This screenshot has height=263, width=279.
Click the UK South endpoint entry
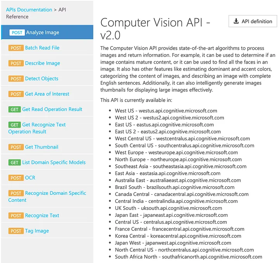(168, 208)
